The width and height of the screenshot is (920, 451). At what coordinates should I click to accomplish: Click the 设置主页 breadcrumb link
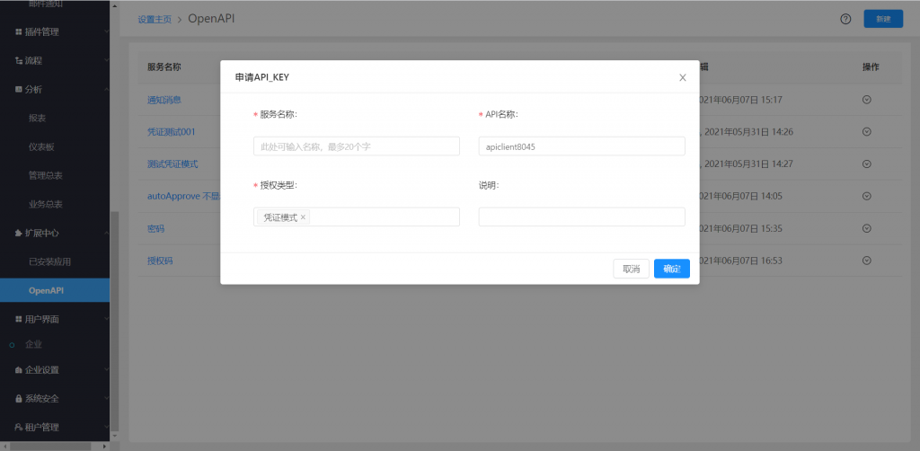pos(155,19)
